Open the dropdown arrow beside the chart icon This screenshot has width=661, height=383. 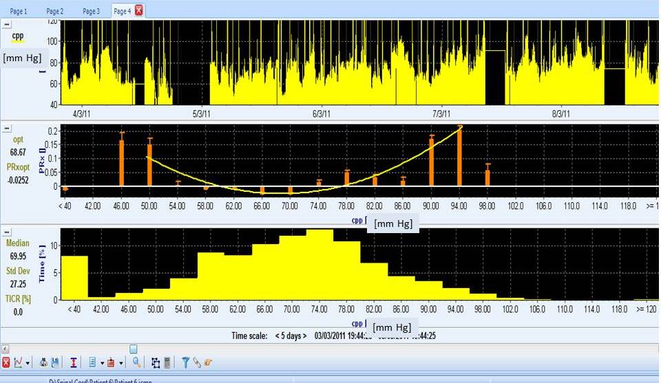28,363
